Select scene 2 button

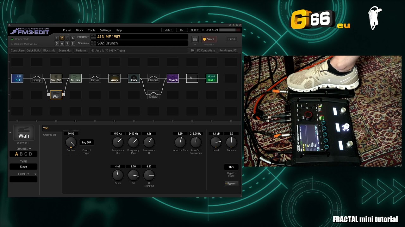62,38
